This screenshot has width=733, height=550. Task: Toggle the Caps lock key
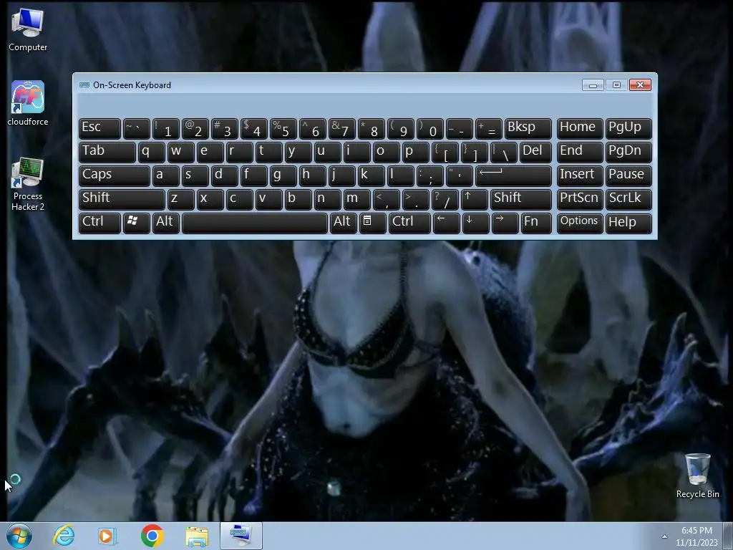coord(114,175)
